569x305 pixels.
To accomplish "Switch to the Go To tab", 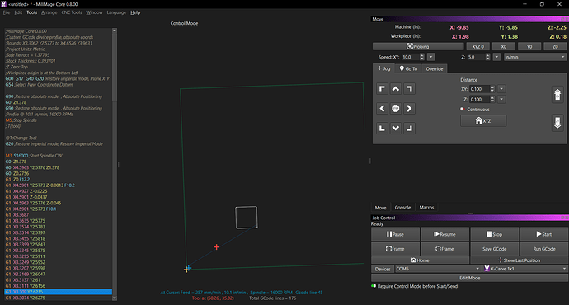I will tap(408, 68).
